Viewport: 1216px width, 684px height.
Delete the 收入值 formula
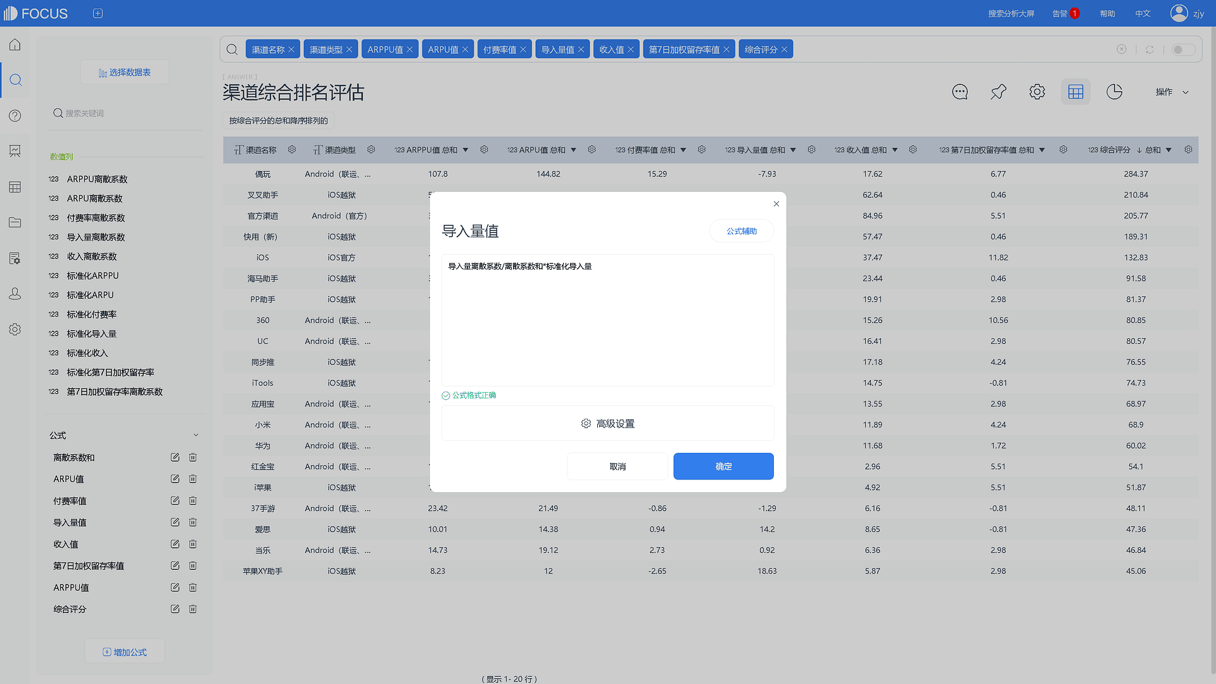(x=193, y=544)
